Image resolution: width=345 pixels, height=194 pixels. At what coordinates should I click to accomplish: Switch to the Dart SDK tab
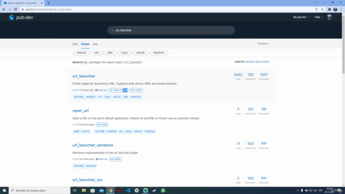coord(75,44)
